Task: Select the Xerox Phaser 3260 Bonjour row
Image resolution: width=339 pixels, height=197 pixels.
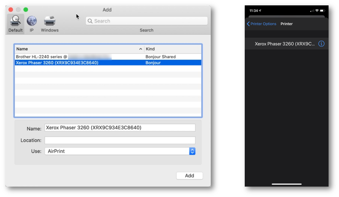Action: point(108,63)
